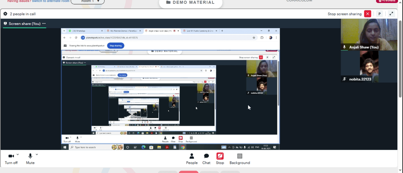Screen dimensions: 403x173
Task: Click microphone icon on Anjali Shaw tile
Action: [x=345, y=47]
